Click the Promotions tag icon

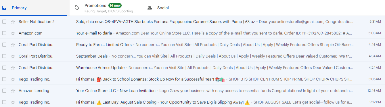pyautogui.click(x=77, y=8)
